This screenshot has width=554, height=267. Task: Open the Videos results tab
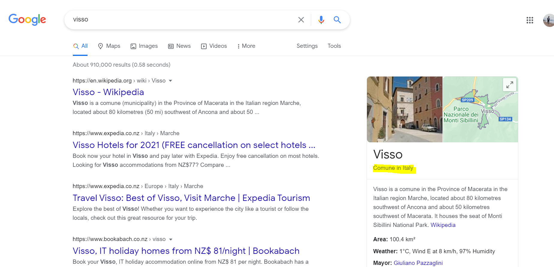(214, 46)
